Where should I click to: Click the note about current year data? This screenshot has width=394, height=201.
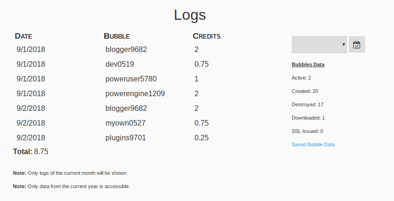(x=71, y=186)
